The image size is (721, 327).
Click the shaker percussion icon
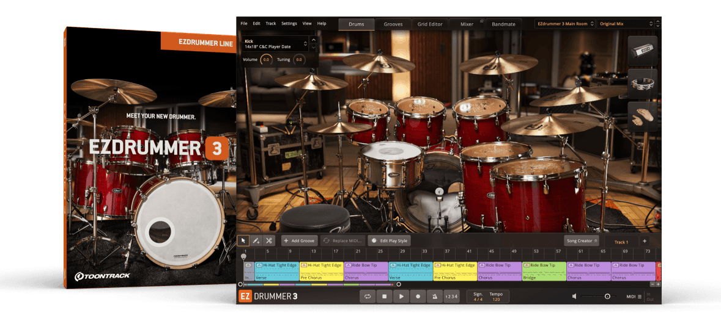[642, 51]
